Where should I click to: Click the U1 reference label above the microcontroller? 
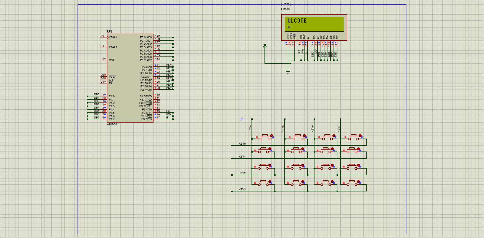pyautogui.click(x=109, y=31)
